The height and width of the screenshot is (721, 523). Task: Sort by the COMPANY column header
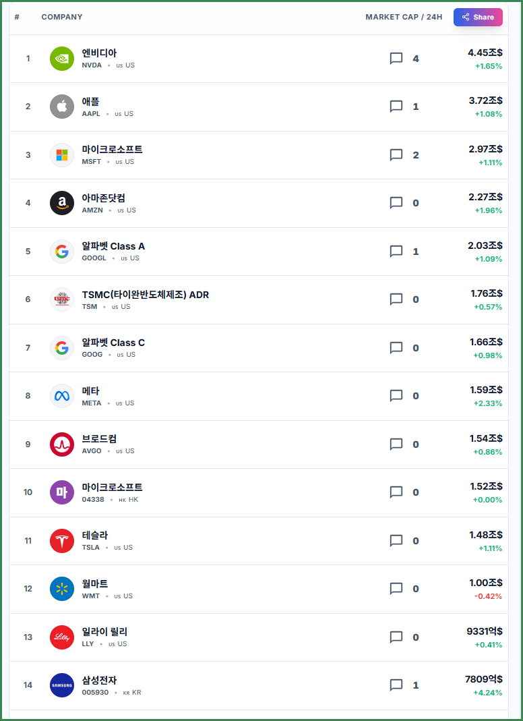62,17
